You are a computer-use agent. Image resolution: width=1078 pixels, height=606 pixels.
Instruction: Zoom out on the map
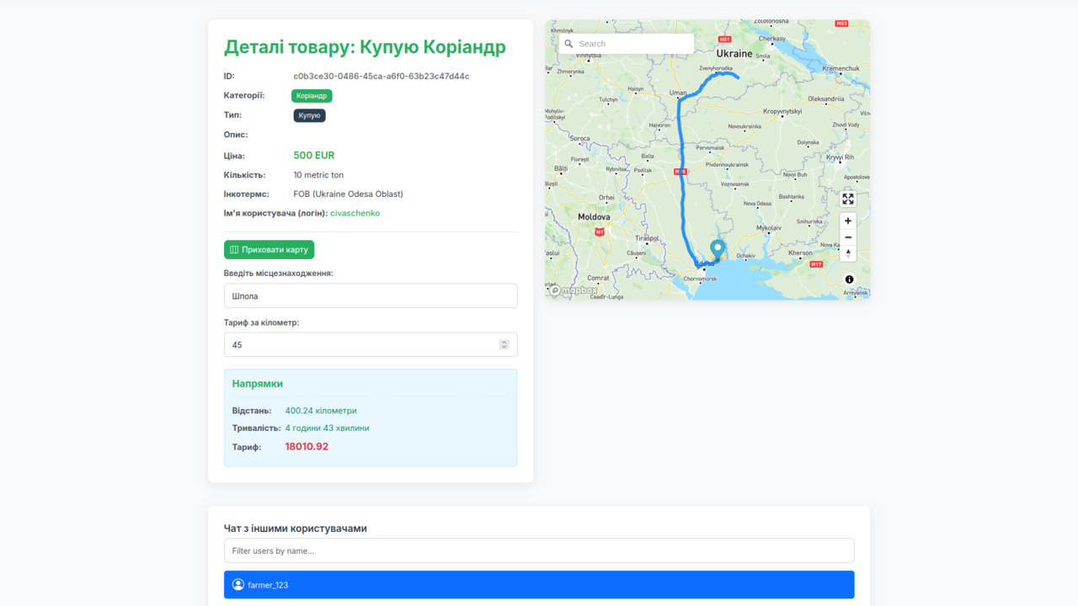pyautogui.click(x=848, y=237)
